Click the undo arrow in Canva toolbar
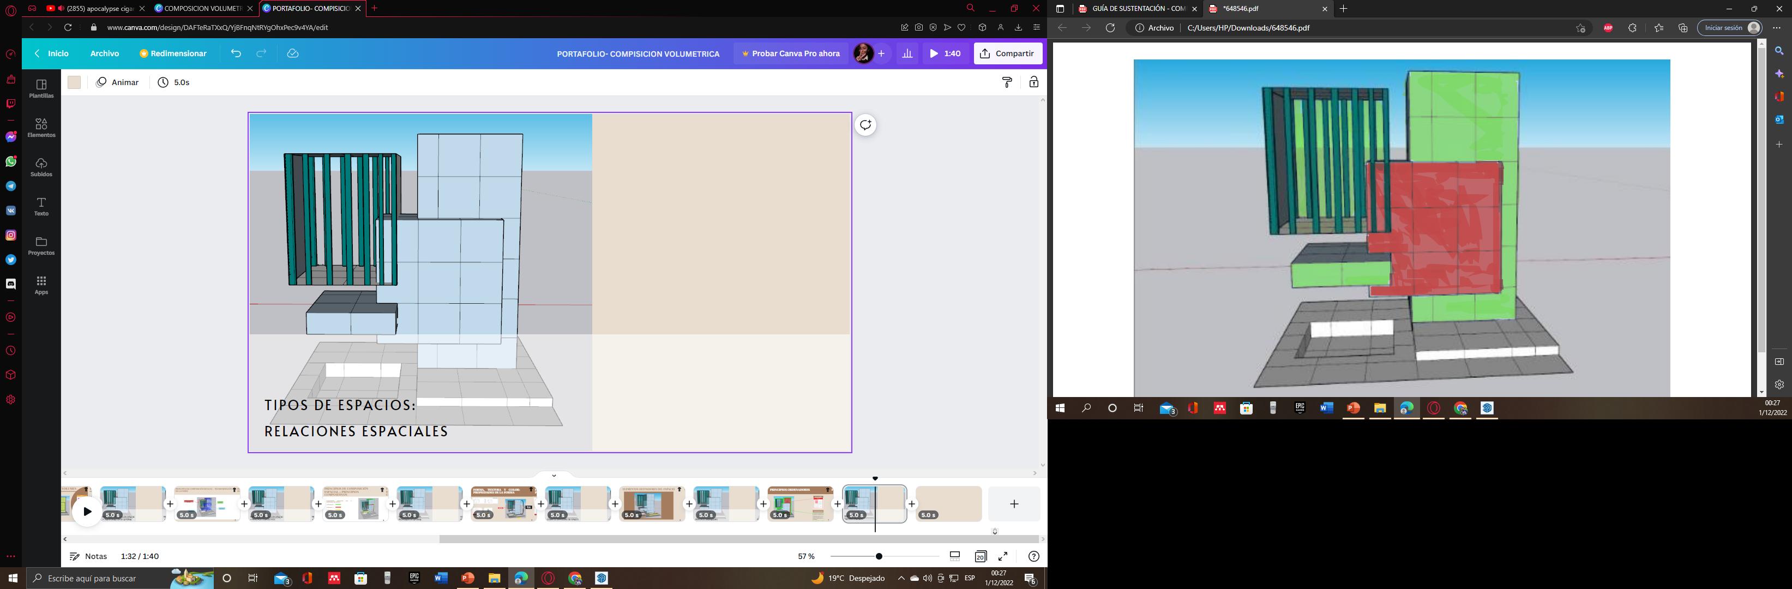The height and width of the screenshot is (589, 1792). (x=236, y=53)
